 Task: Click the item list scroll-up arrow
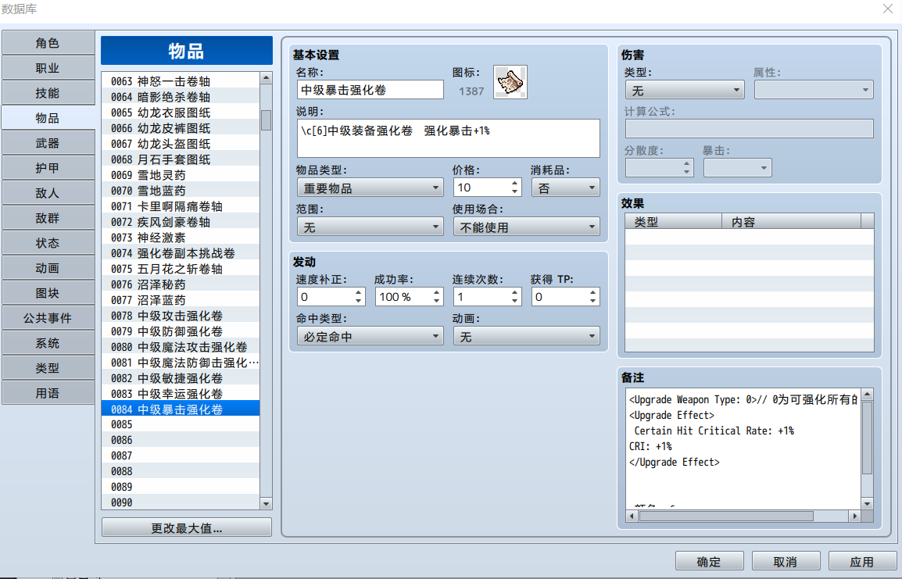point(266,78)
